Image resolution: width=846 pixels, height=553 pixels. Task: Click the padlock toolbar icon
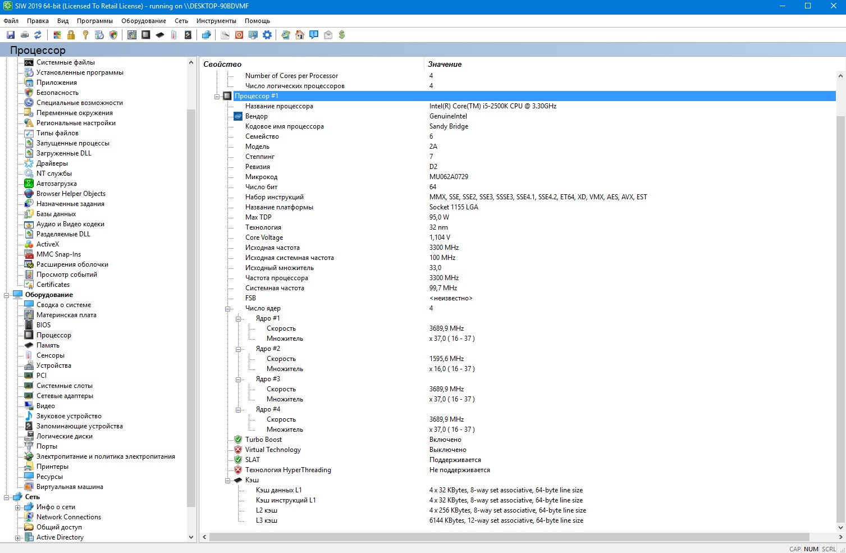point(71,35)
